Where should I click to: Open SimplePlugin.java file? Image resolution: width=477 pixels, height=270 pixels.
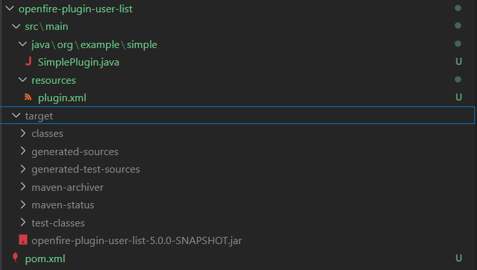[x=79, y=62]
